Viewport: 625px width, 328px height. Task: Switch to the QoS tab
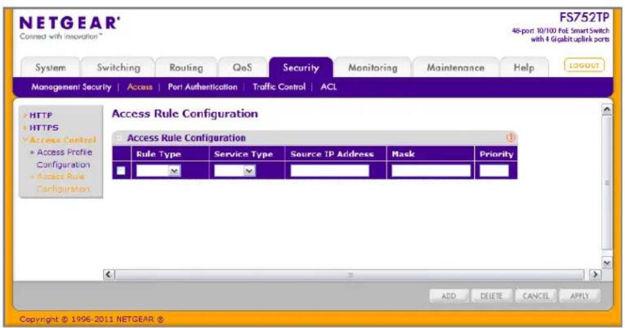tap(242, 68)
